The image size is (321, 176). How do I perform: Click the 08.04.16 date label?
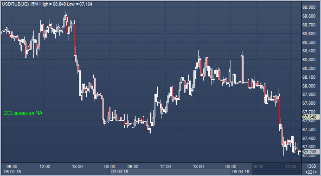[241, 172]
